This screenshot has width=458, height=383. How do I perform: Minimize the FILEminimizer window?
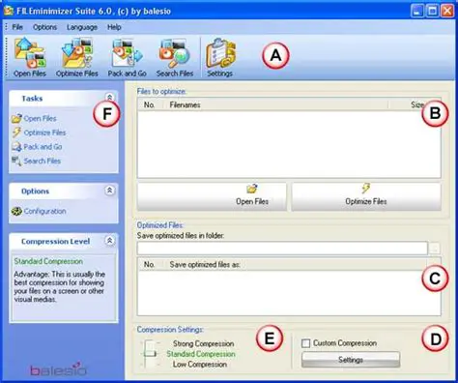pos(417,12)
